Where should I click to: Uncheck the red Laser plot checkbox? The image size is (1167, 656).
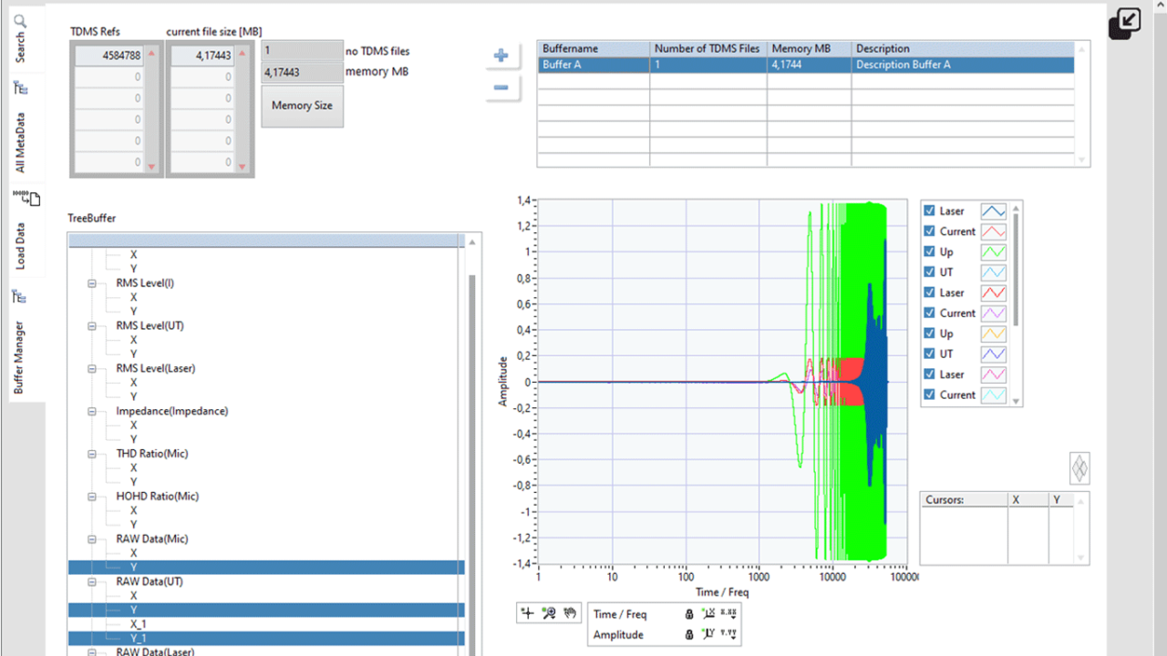[x=930, y=292]
